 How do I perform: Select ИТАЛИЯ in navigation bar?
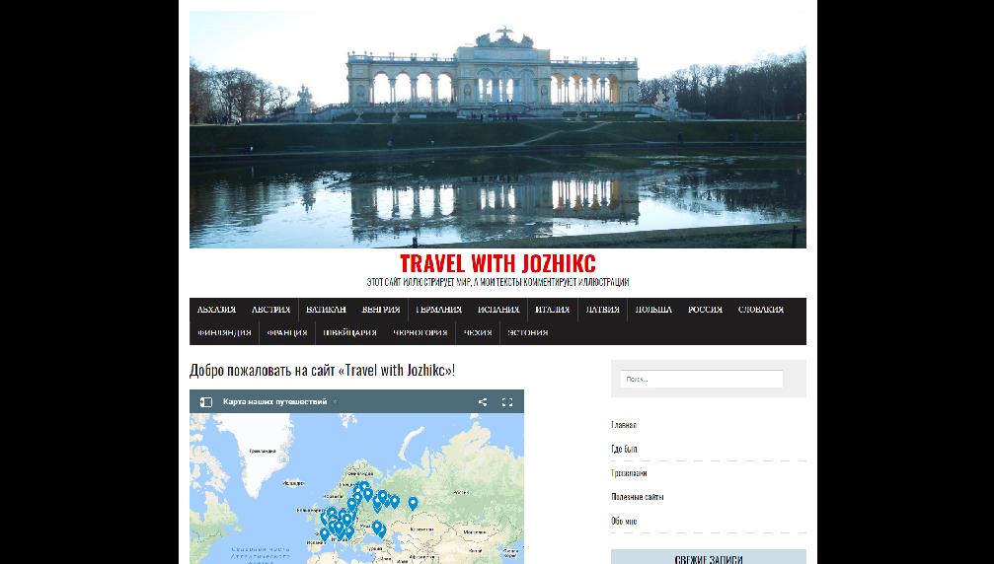tap(552, 310)
